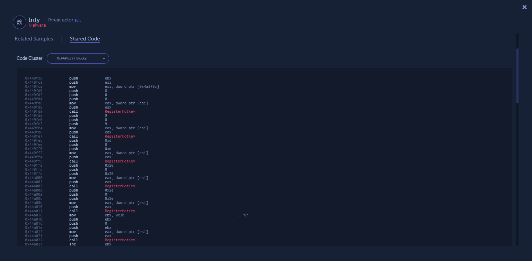Screen dimensions: 532x261
Task: Click RegisterHotKey call at address 0x449fe7
Action: pos(120,137)
